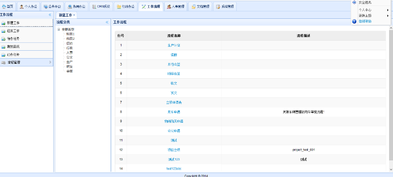Select the 生产 category in the tree
This screenshot has width=393, height=177.
[69, 62]
